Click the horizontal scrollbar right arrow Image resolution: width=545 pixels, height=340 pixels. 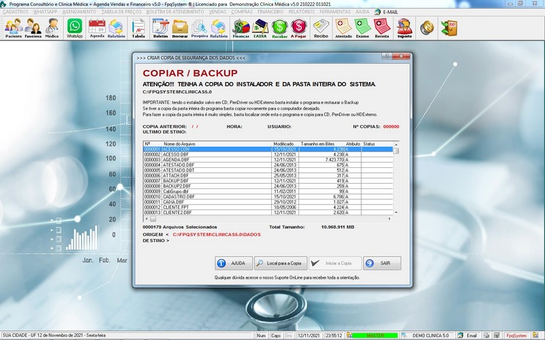click(389, 219)
